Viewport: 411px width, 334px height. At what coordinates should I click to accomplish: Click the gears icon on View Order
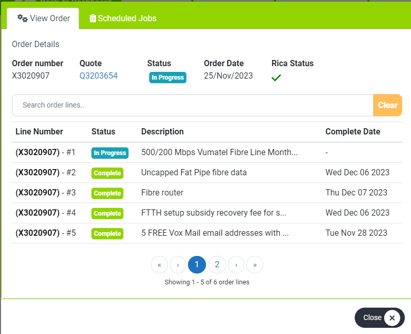coord(22,19)
